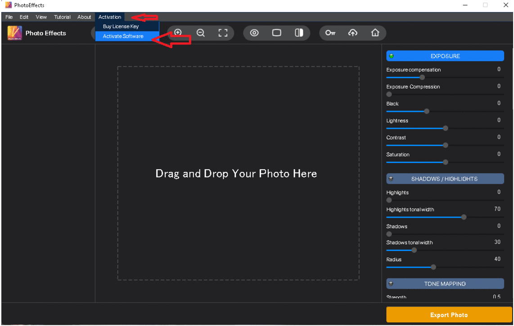Collapse the EXPOSURE panel header

445,56
